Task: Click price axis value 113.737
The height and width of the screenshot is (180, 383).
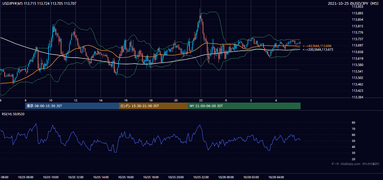Action: point(357,39)
